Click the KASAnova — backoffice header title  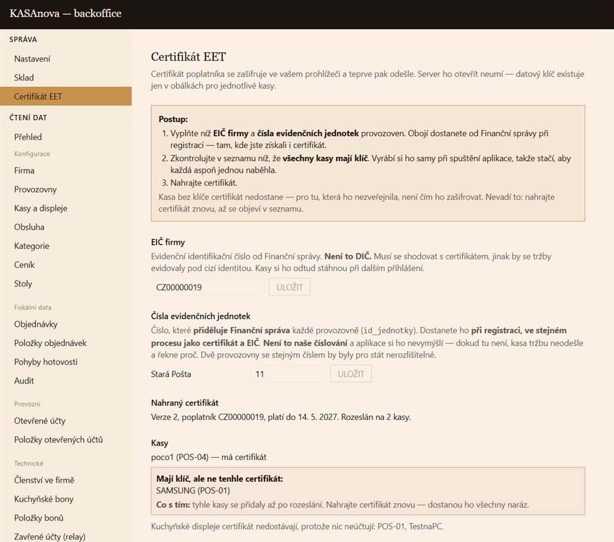[66, 14]
